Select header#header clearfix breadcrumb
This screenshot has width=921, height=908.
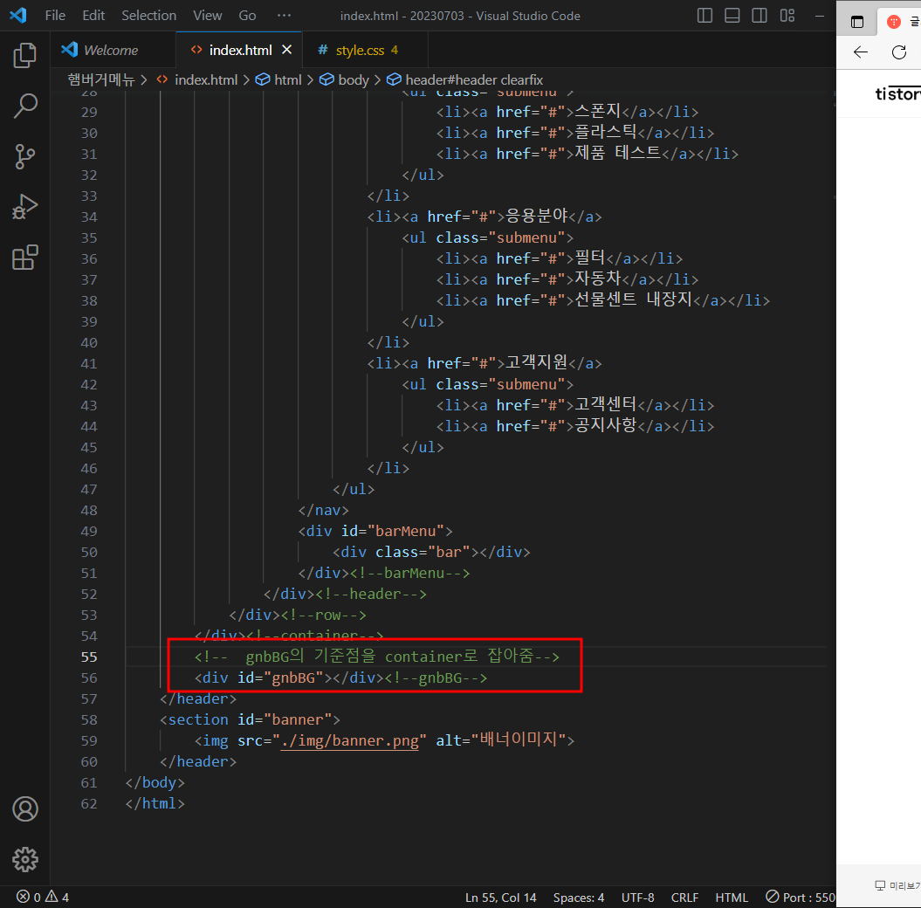point(474,79)
